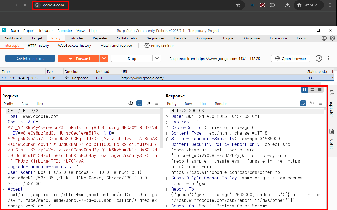Click the Open browser button
The image size is (337, 210).
coord(290,59)
